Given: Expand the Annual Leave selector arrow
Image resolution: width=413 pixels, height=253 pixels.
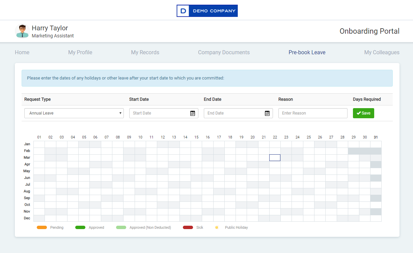Looking at the screenshot, I should (120, 113).
